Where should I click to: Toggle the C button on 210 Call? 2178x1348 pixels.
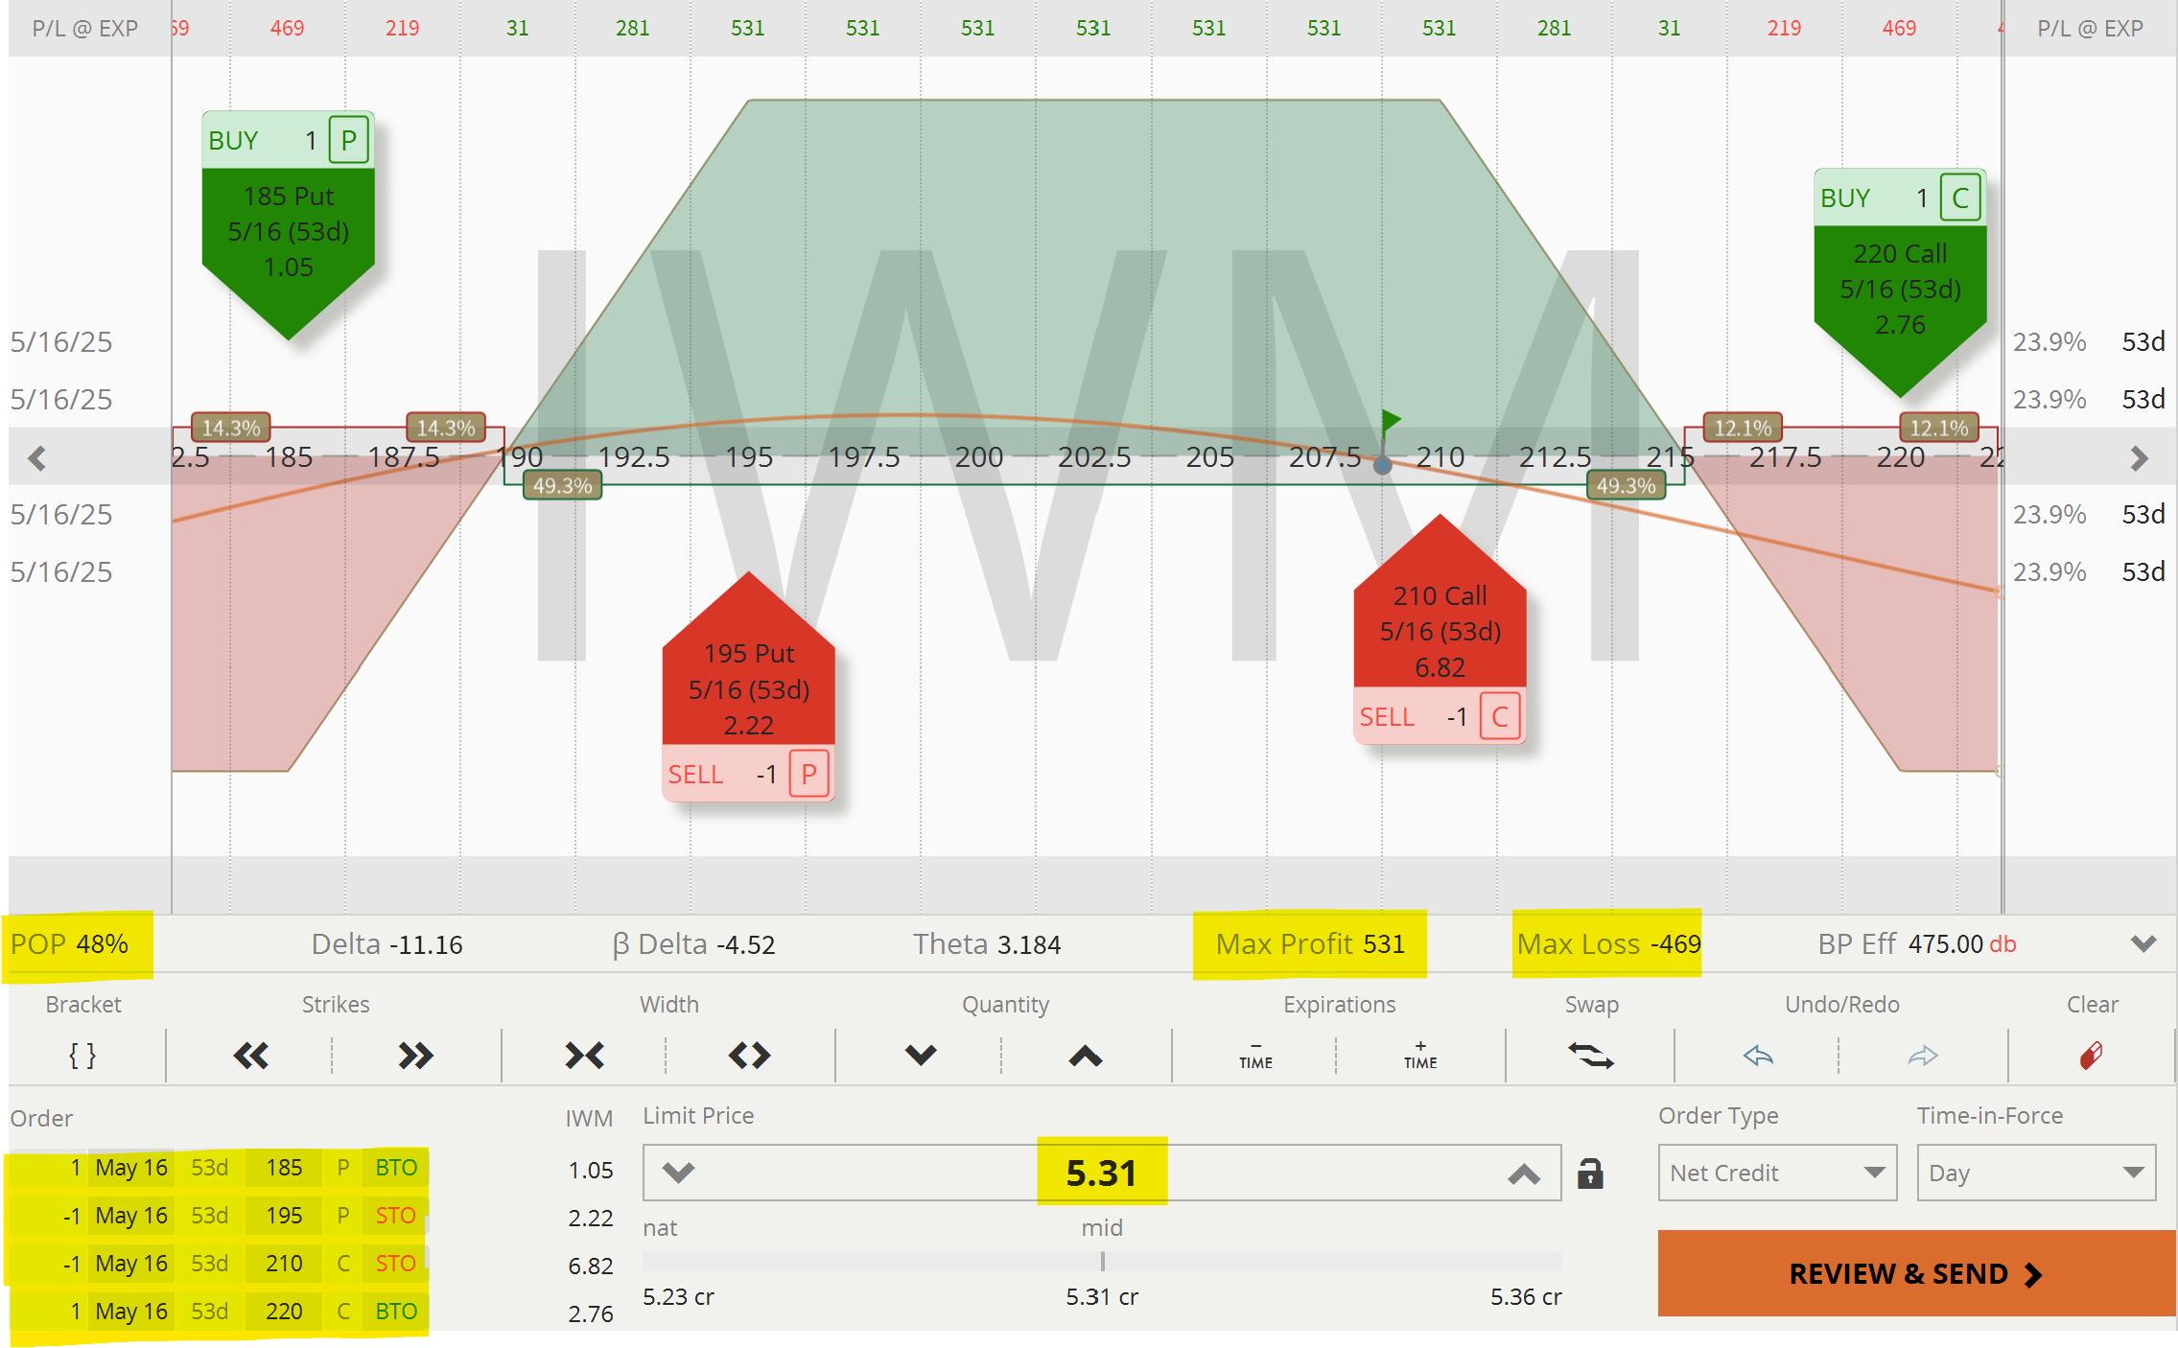(1500, 716)
